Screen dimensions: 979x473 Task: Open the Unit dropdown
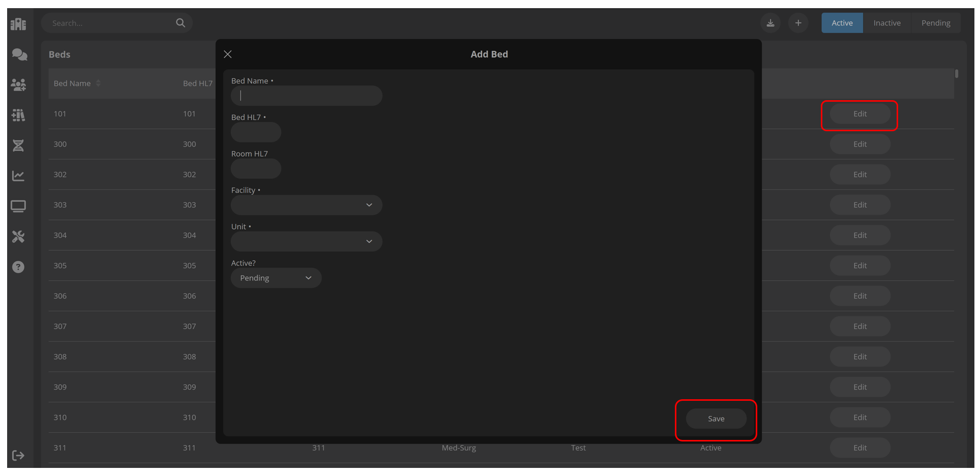click(307, 242)
